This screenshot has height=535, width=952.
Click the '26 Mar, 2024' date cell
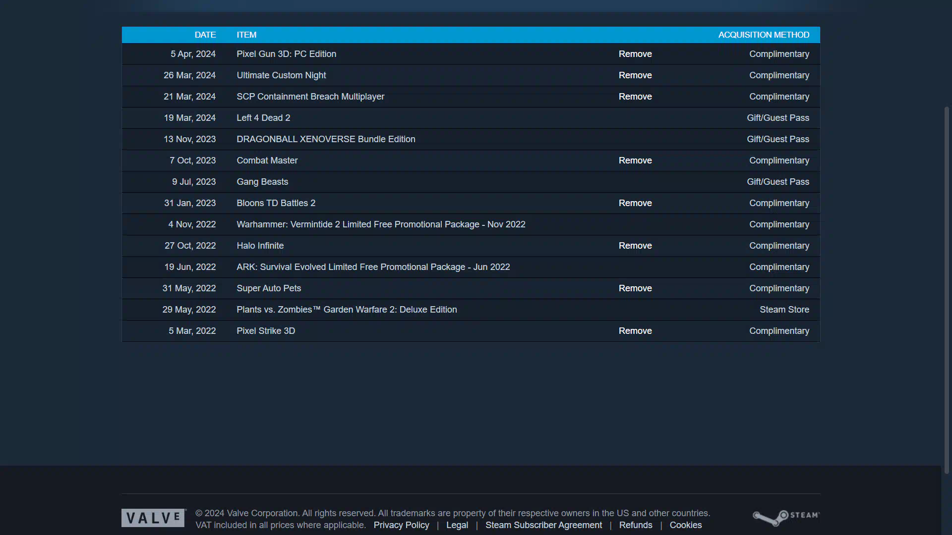click(x=189, y=75)
